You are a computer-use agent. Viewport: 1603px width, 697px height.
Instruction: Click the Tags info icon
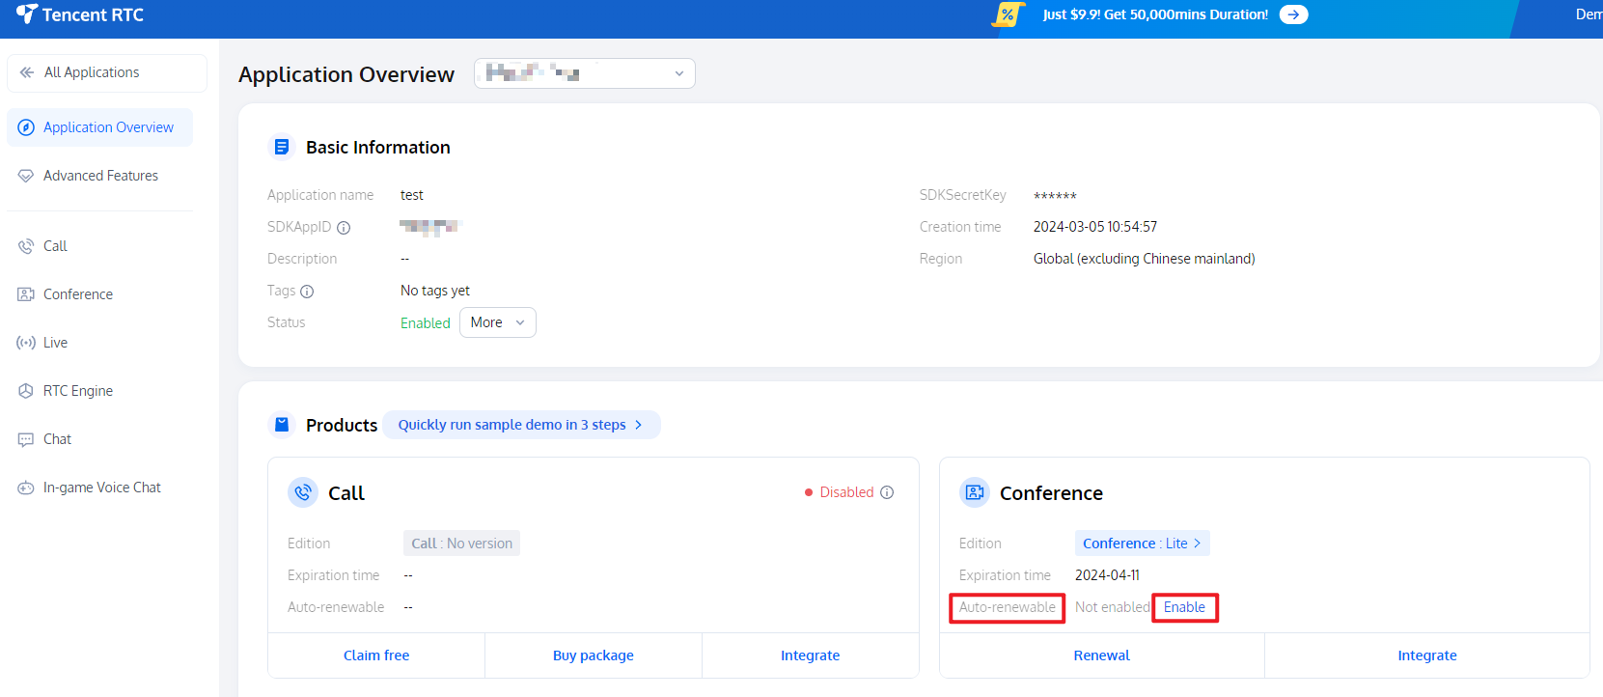click(x=307, y=292)
